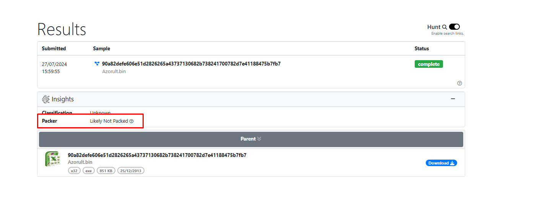Click the magnifier icon beside Hunt

point(445,27)
